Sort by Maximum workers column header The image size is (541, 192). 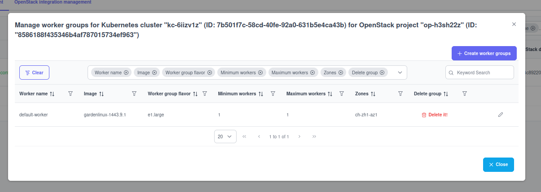[x=309, y=94]
